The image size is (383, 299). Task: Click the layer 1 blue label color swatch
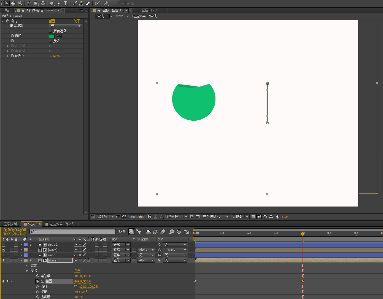point(26,245)
